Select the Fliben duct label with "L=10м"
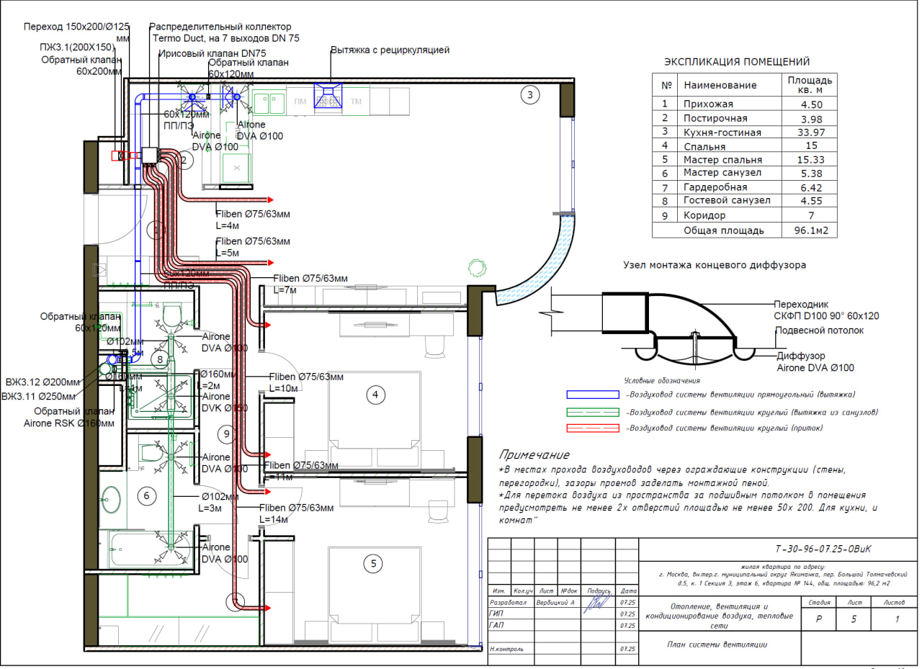Image resolution: width=922 pixels, height=669 pixels. pos(306,382)
